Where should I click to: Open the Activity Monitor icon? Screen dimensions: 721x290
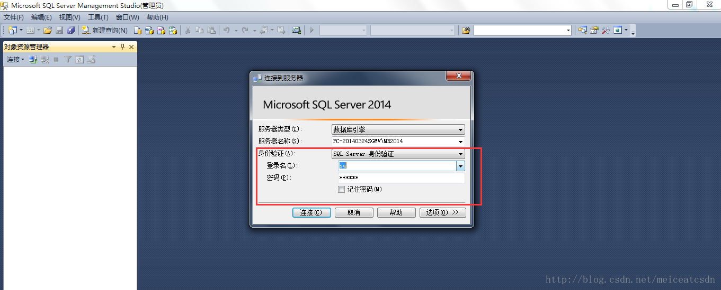pyautogui.click(x=297, y=30)
